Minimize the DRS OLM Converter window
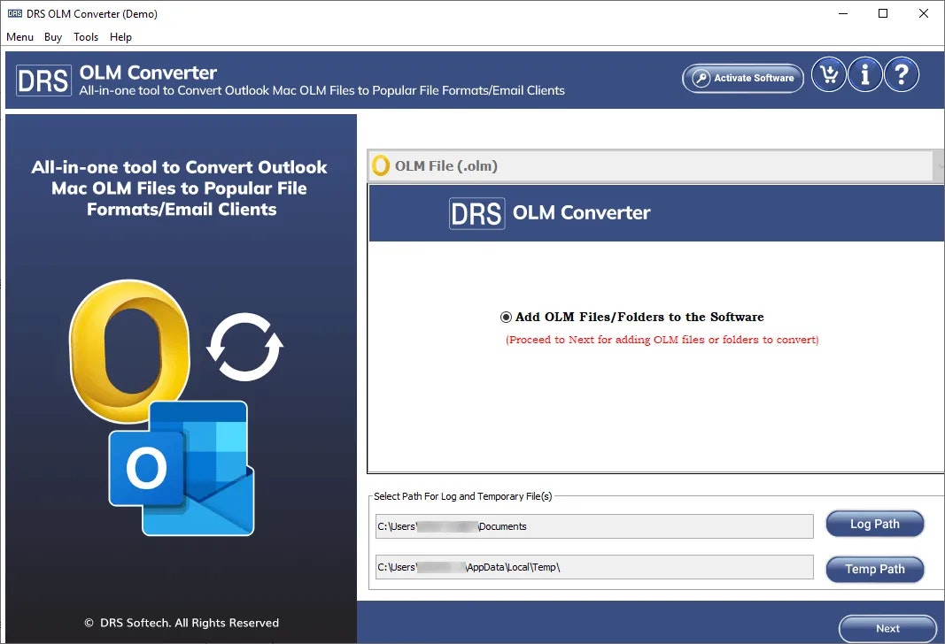Screen dimensions: 945x644 [x=843, y=13]
